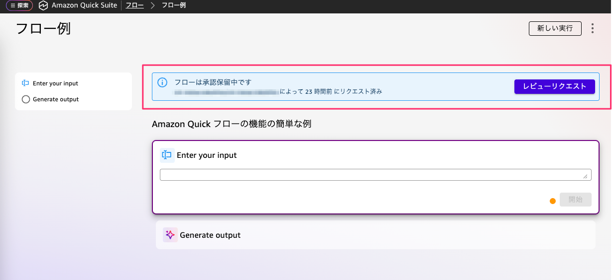Click the Amazon Quick Suite logo icon

[43, 5]
